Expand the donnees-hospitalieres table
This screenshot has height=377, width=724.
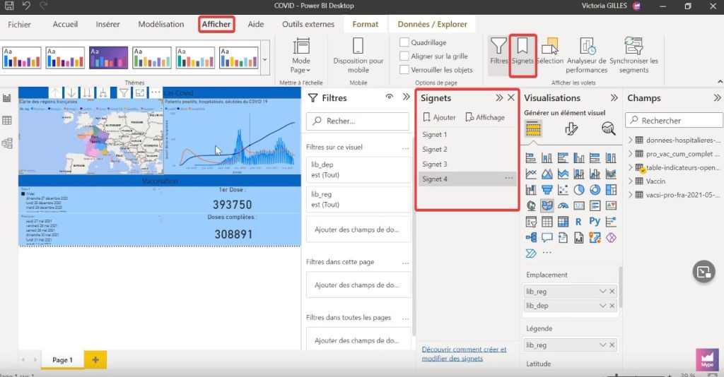pos(631,140)
